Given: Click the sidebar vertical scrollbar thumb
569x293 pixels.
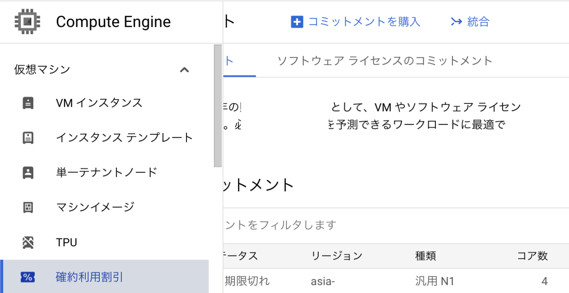Looking at the screenshot, I should [218, 106].
